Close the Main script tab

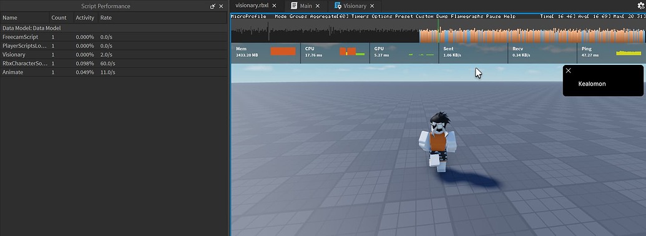318,6
